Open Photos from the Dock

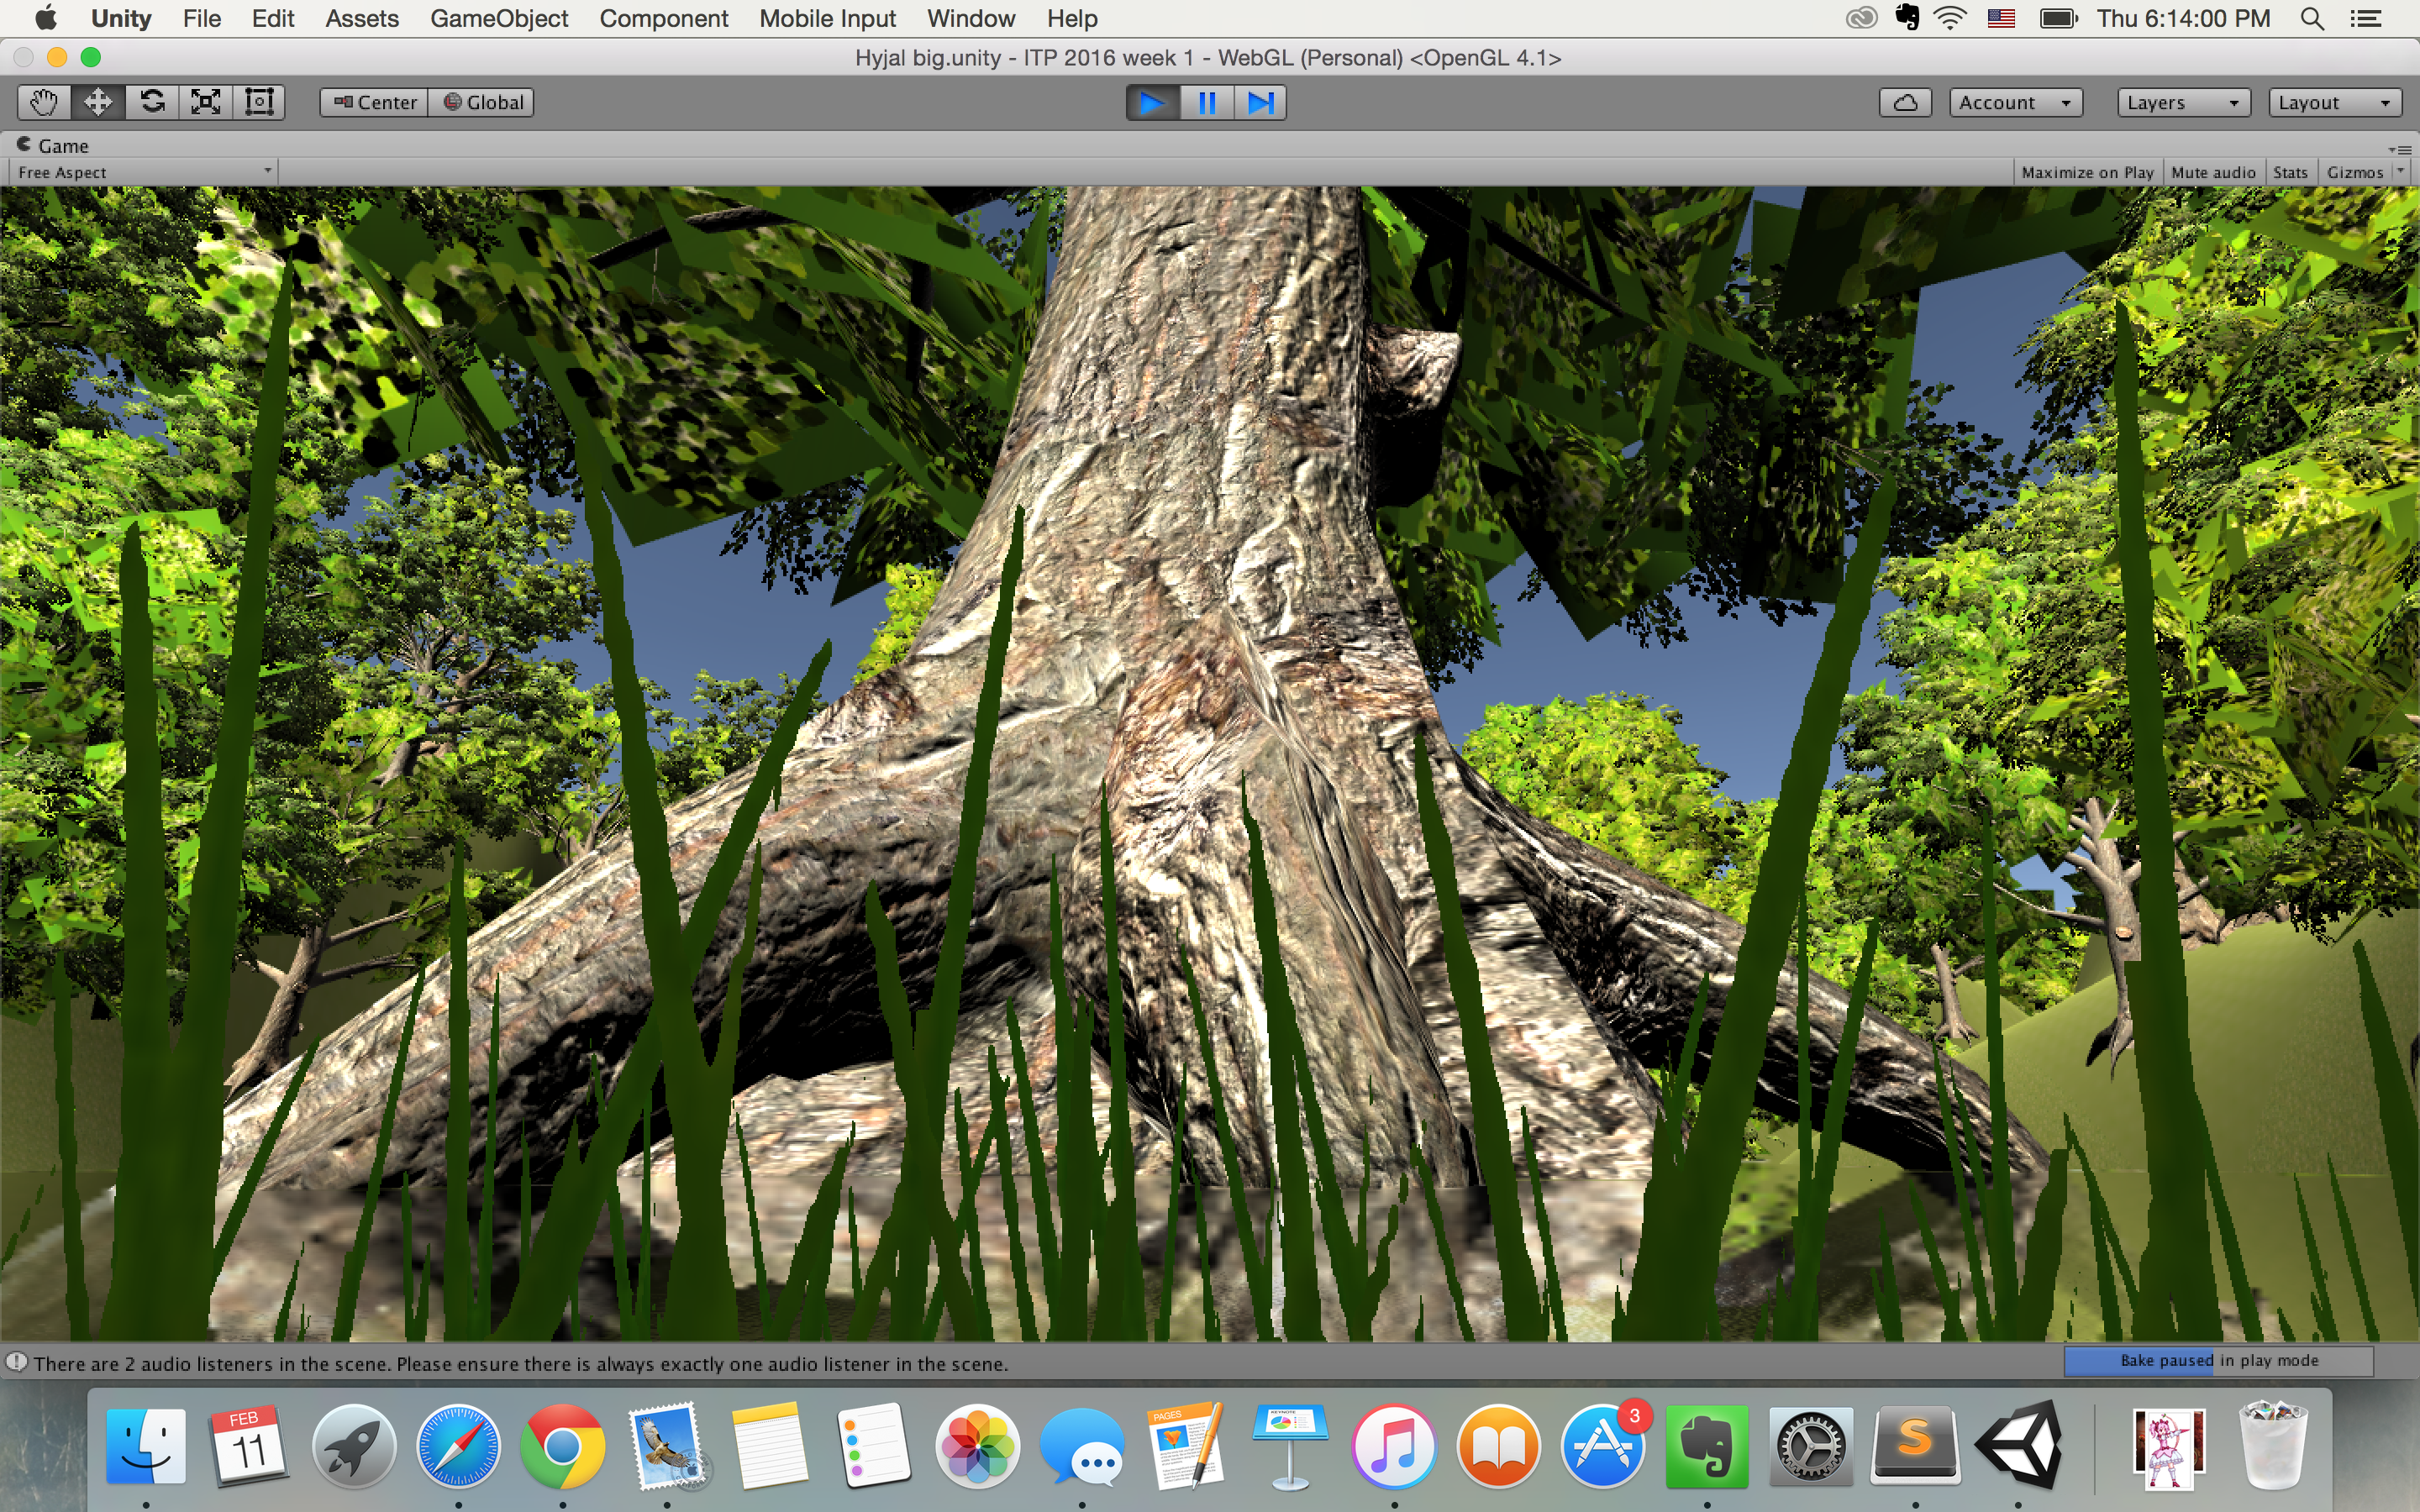pos(978,1446)
